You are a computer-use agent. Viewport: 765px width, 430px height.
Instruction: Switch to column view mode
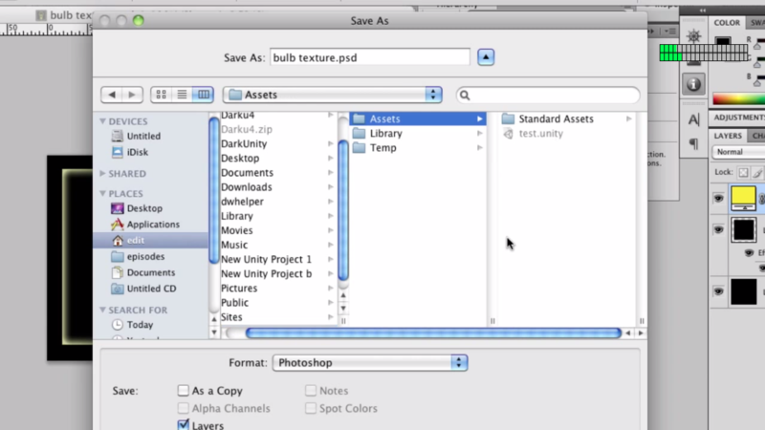[x=204, y=95]
